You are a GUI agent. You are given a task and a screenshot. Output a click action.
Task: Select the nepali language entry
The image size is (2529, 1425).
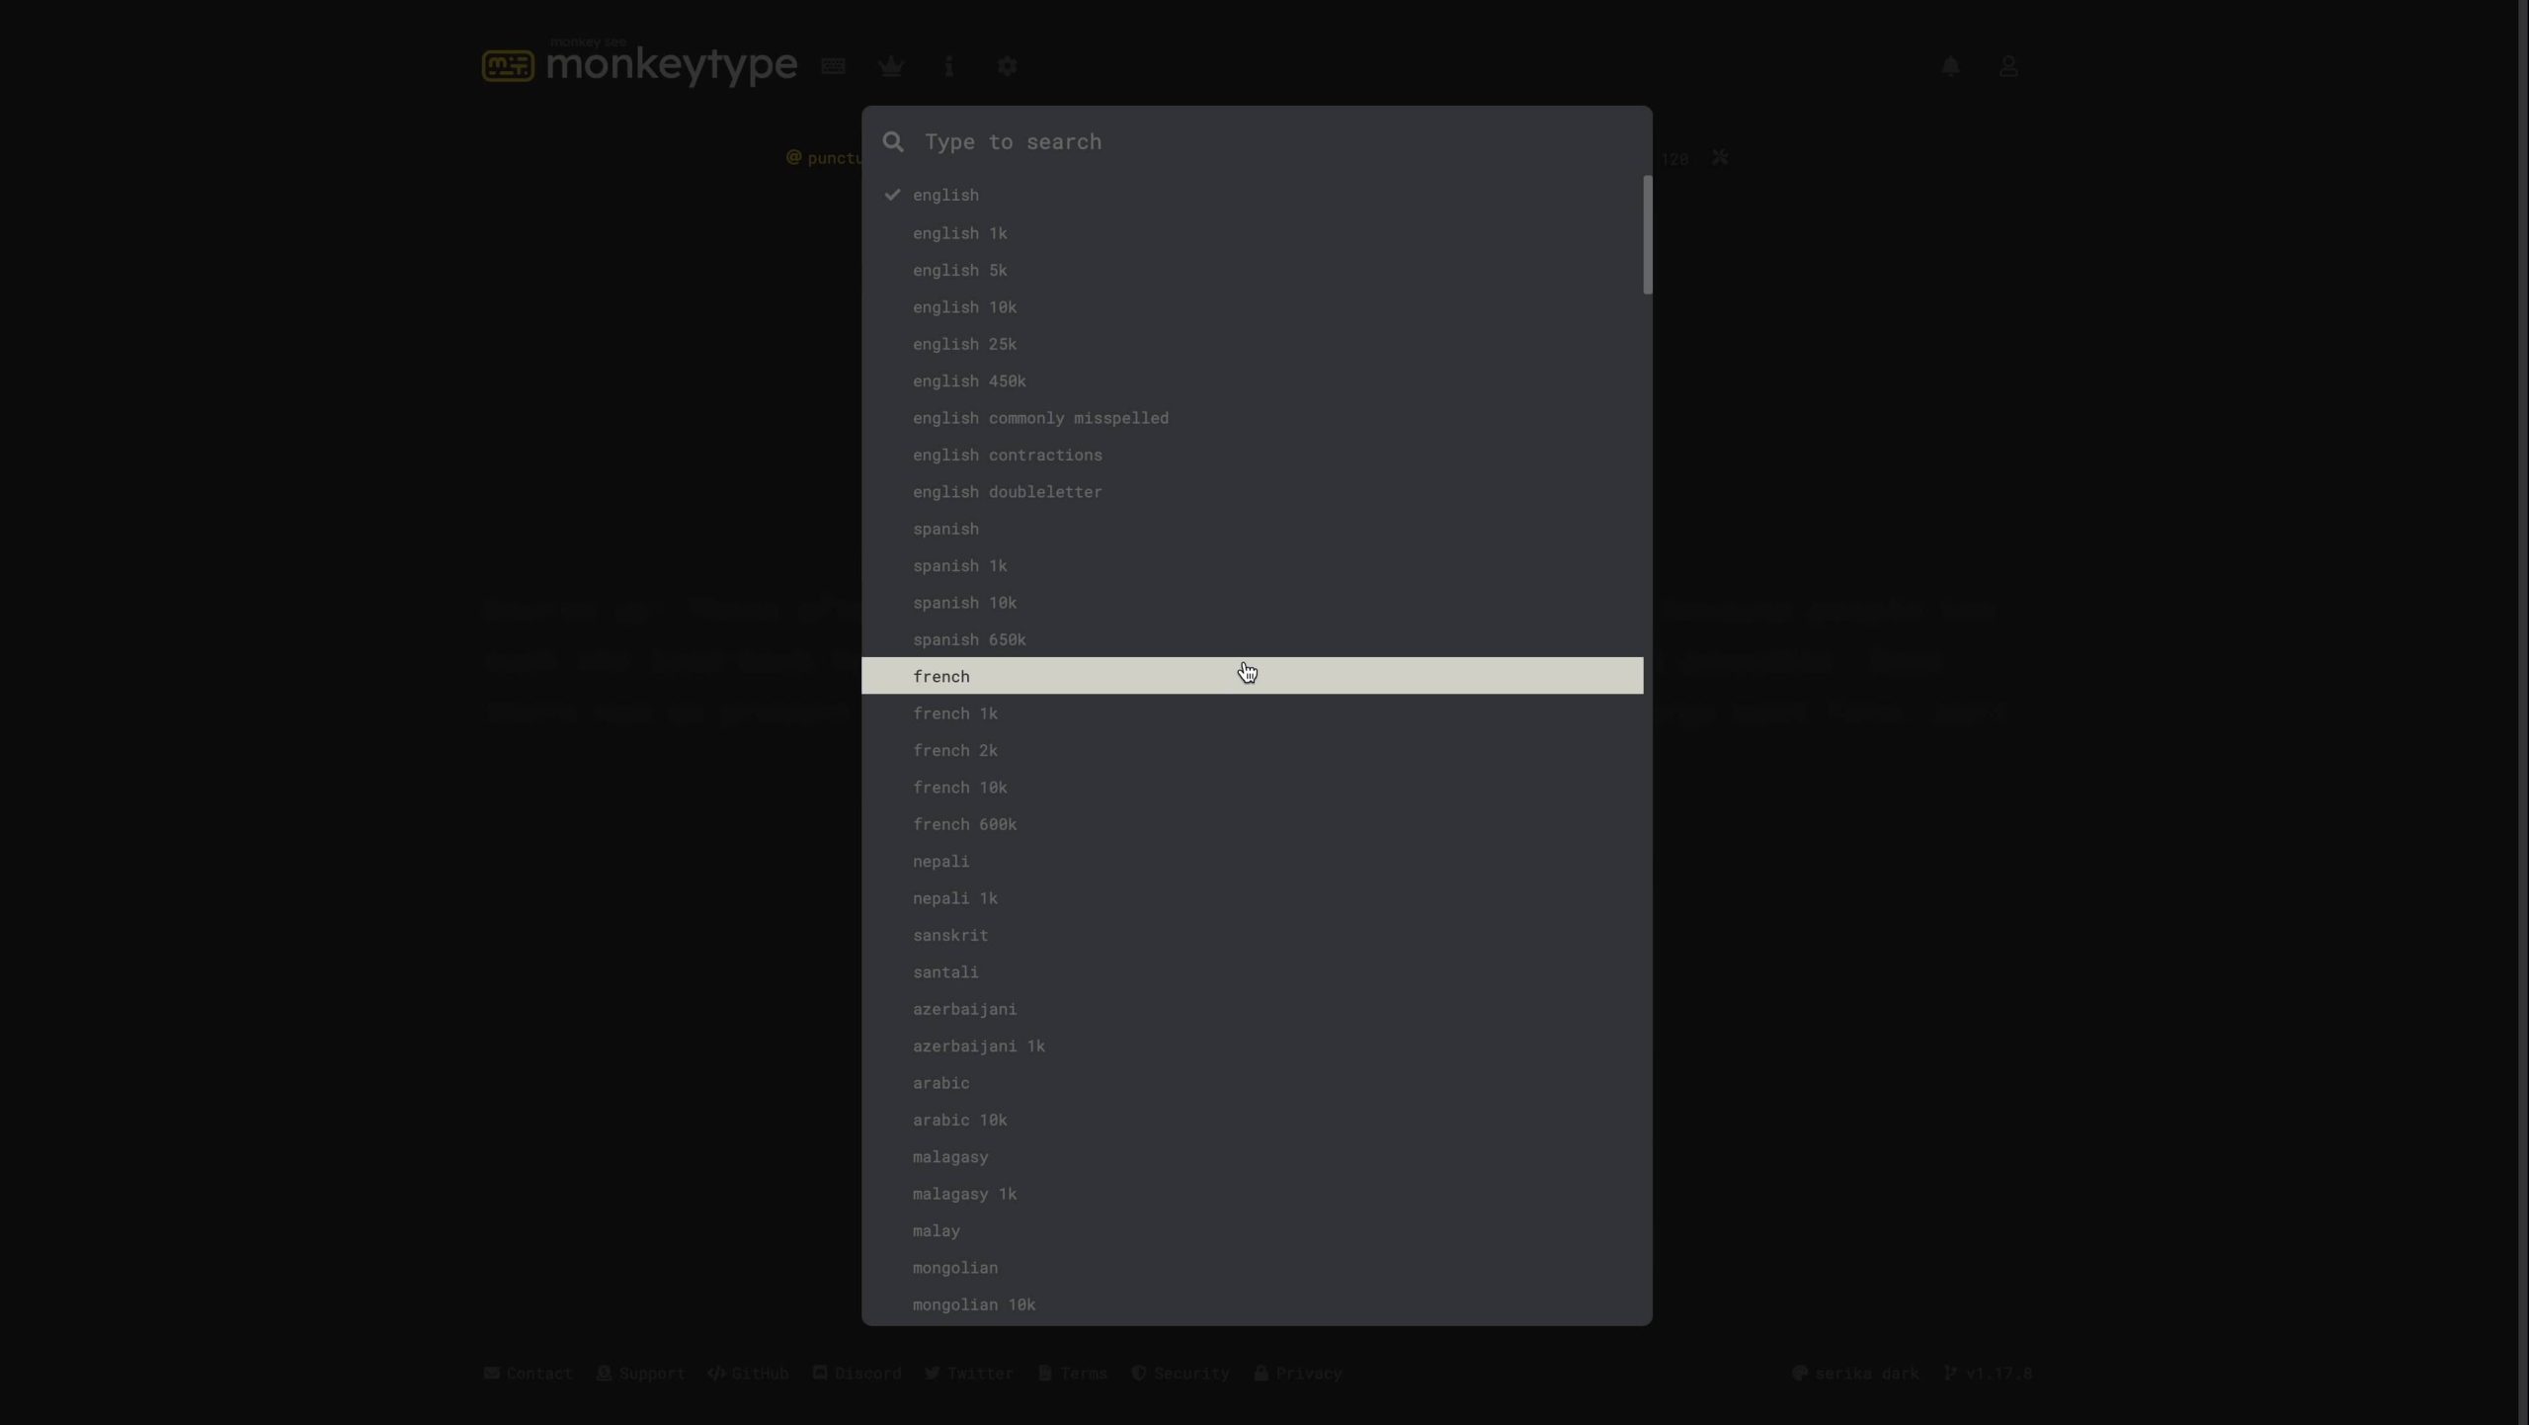click(940, 862)
